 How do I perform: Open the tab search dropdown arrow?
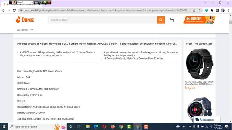(204, 3)
